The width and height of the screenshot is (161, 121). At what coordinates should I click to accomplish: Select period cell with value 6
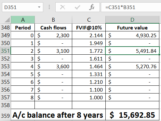[x=23, y=82]
